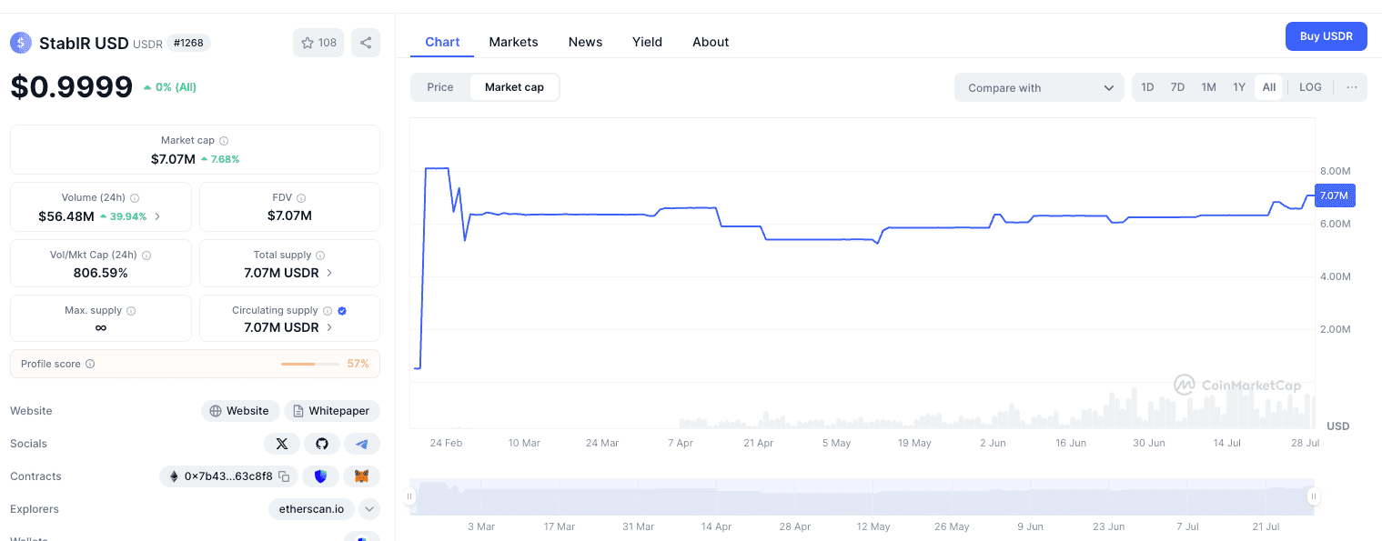Toggle LOG scale on chart

(x=1310, y=87)
